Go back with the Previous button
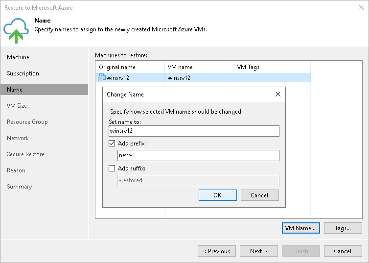 click(x=217, y=251)
